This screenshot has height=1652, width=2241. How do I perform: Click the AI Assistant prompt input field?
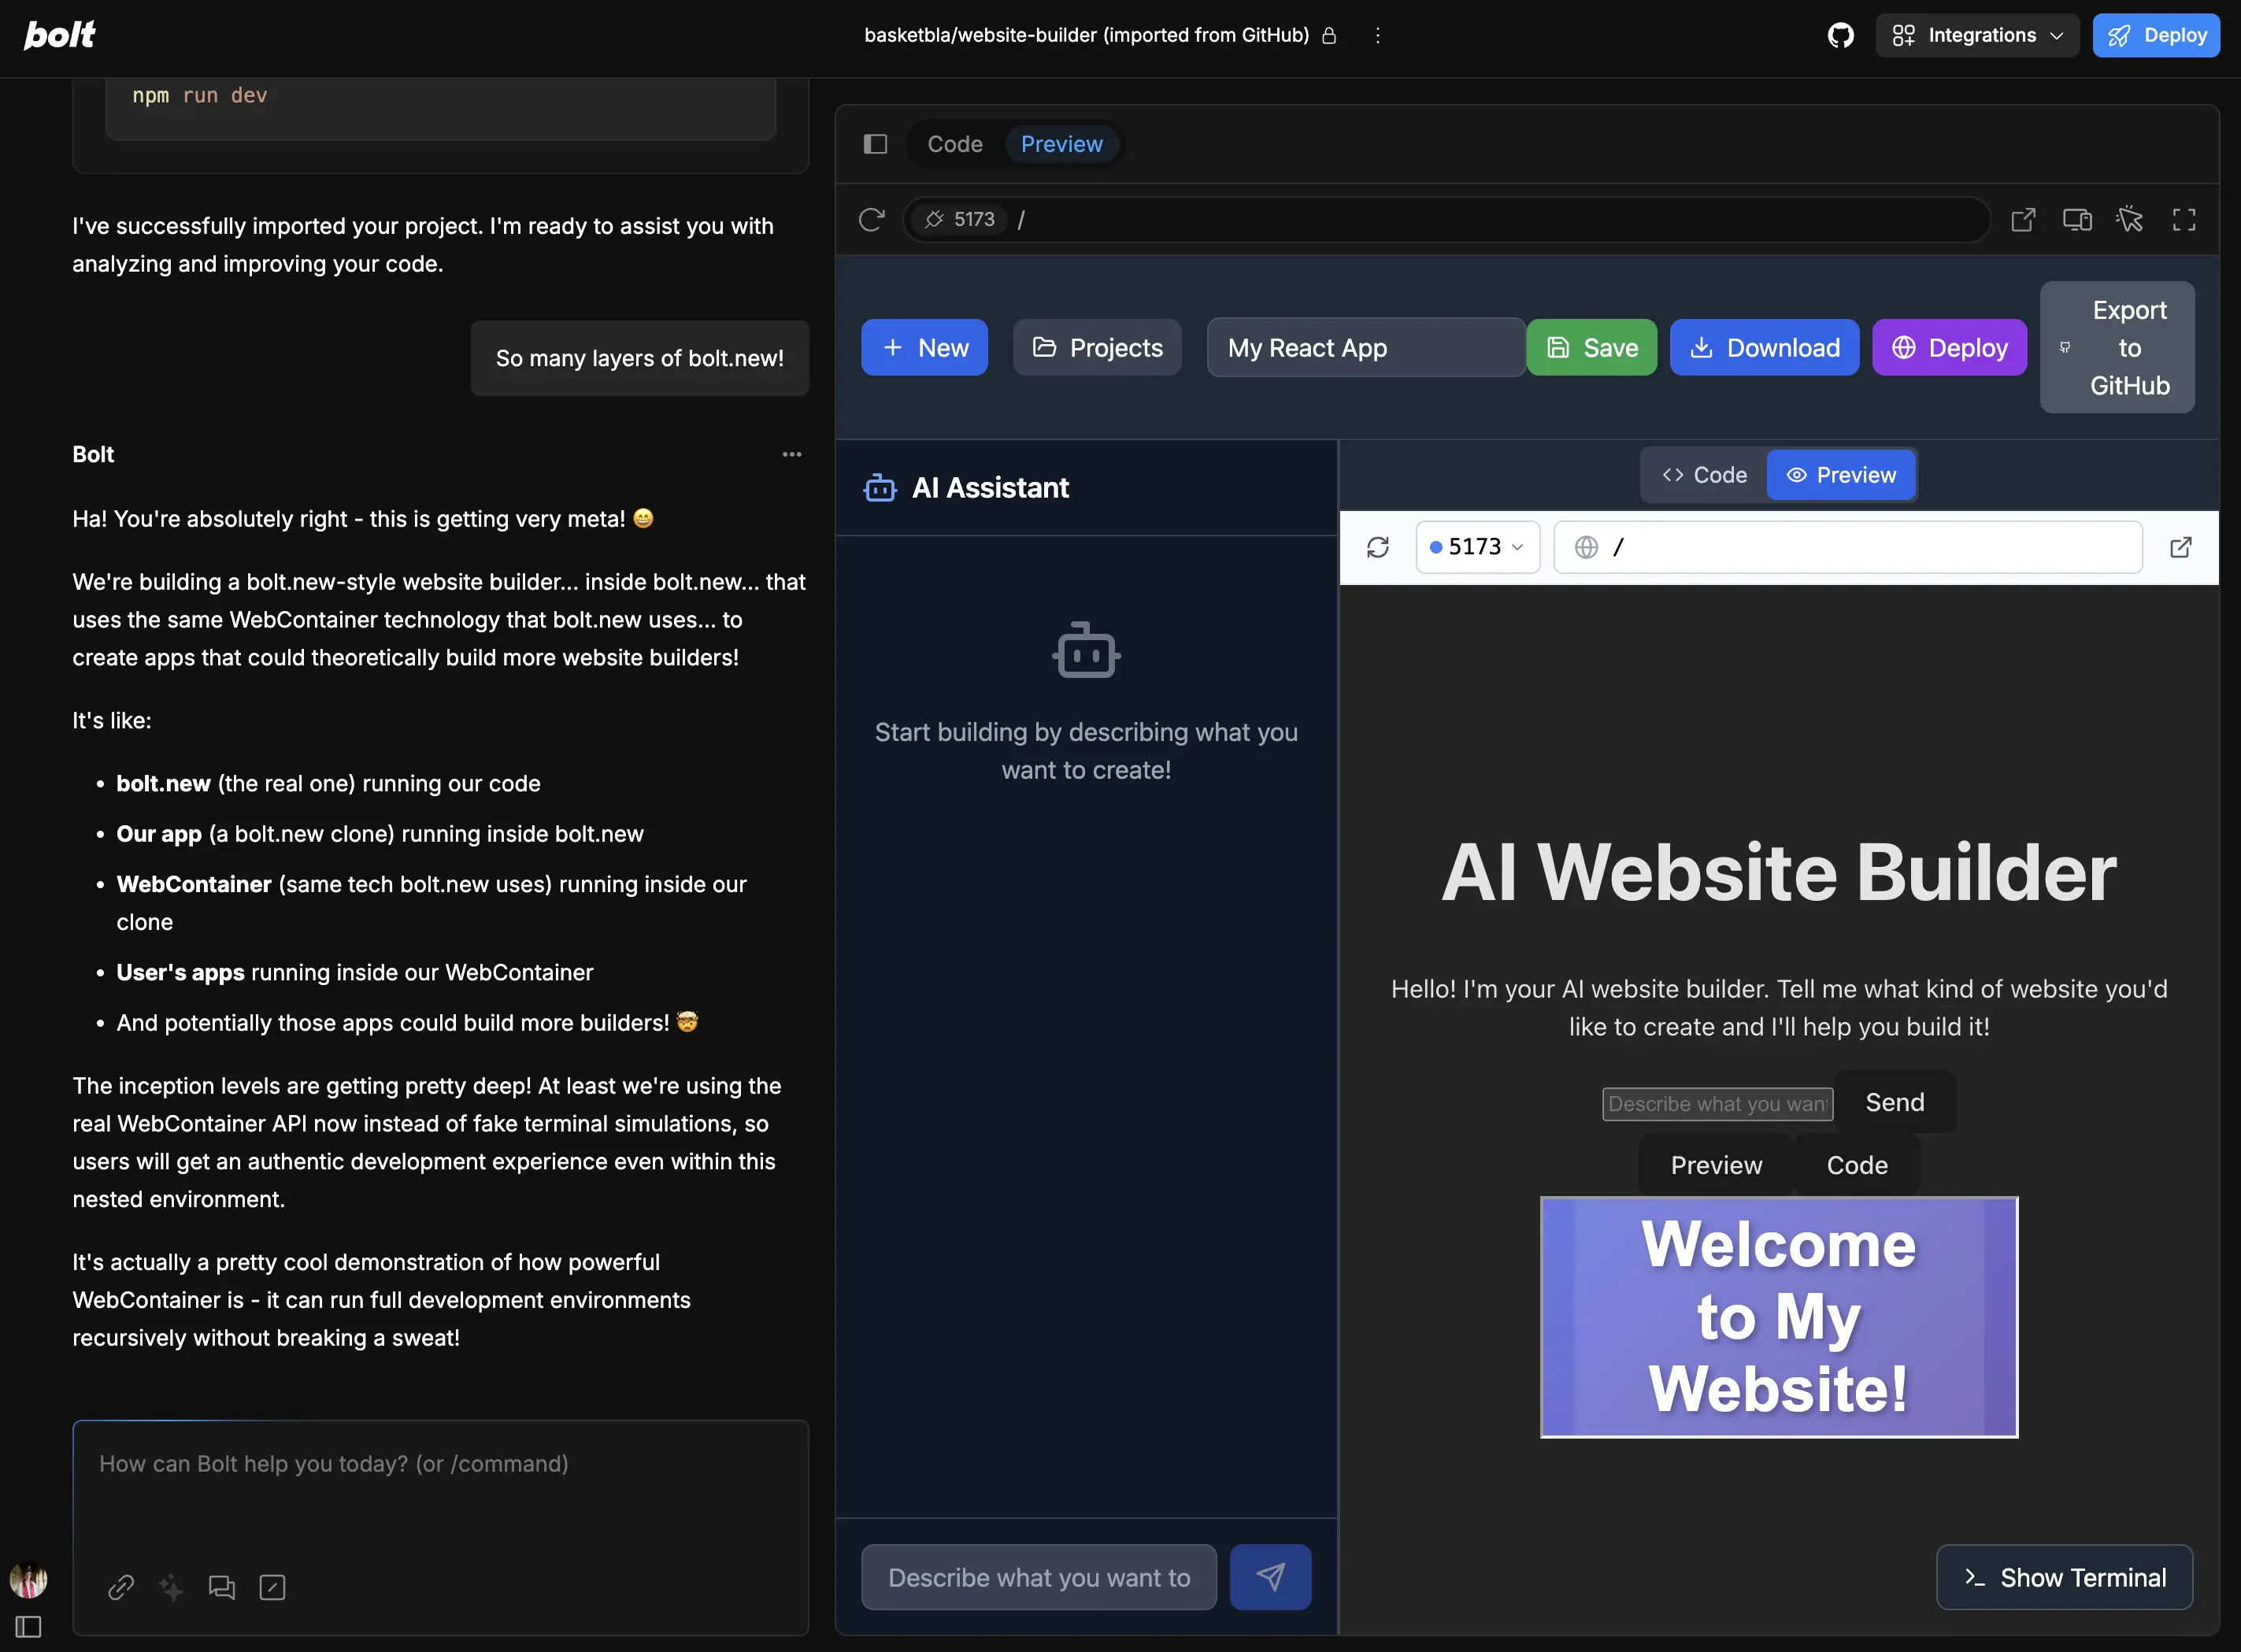1038,1577
